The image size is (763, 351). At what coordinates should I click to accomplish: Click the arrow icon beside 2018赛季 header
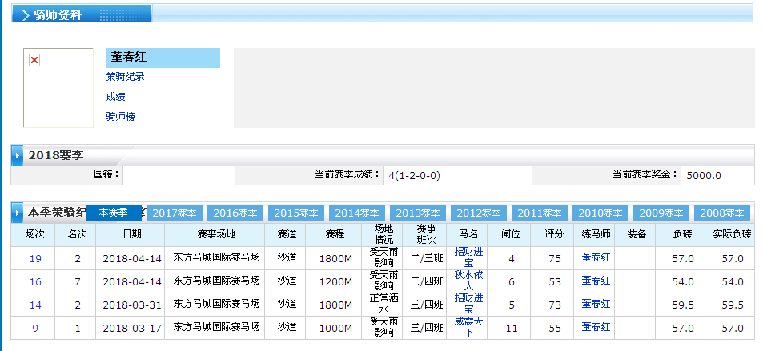coord(18,155)
